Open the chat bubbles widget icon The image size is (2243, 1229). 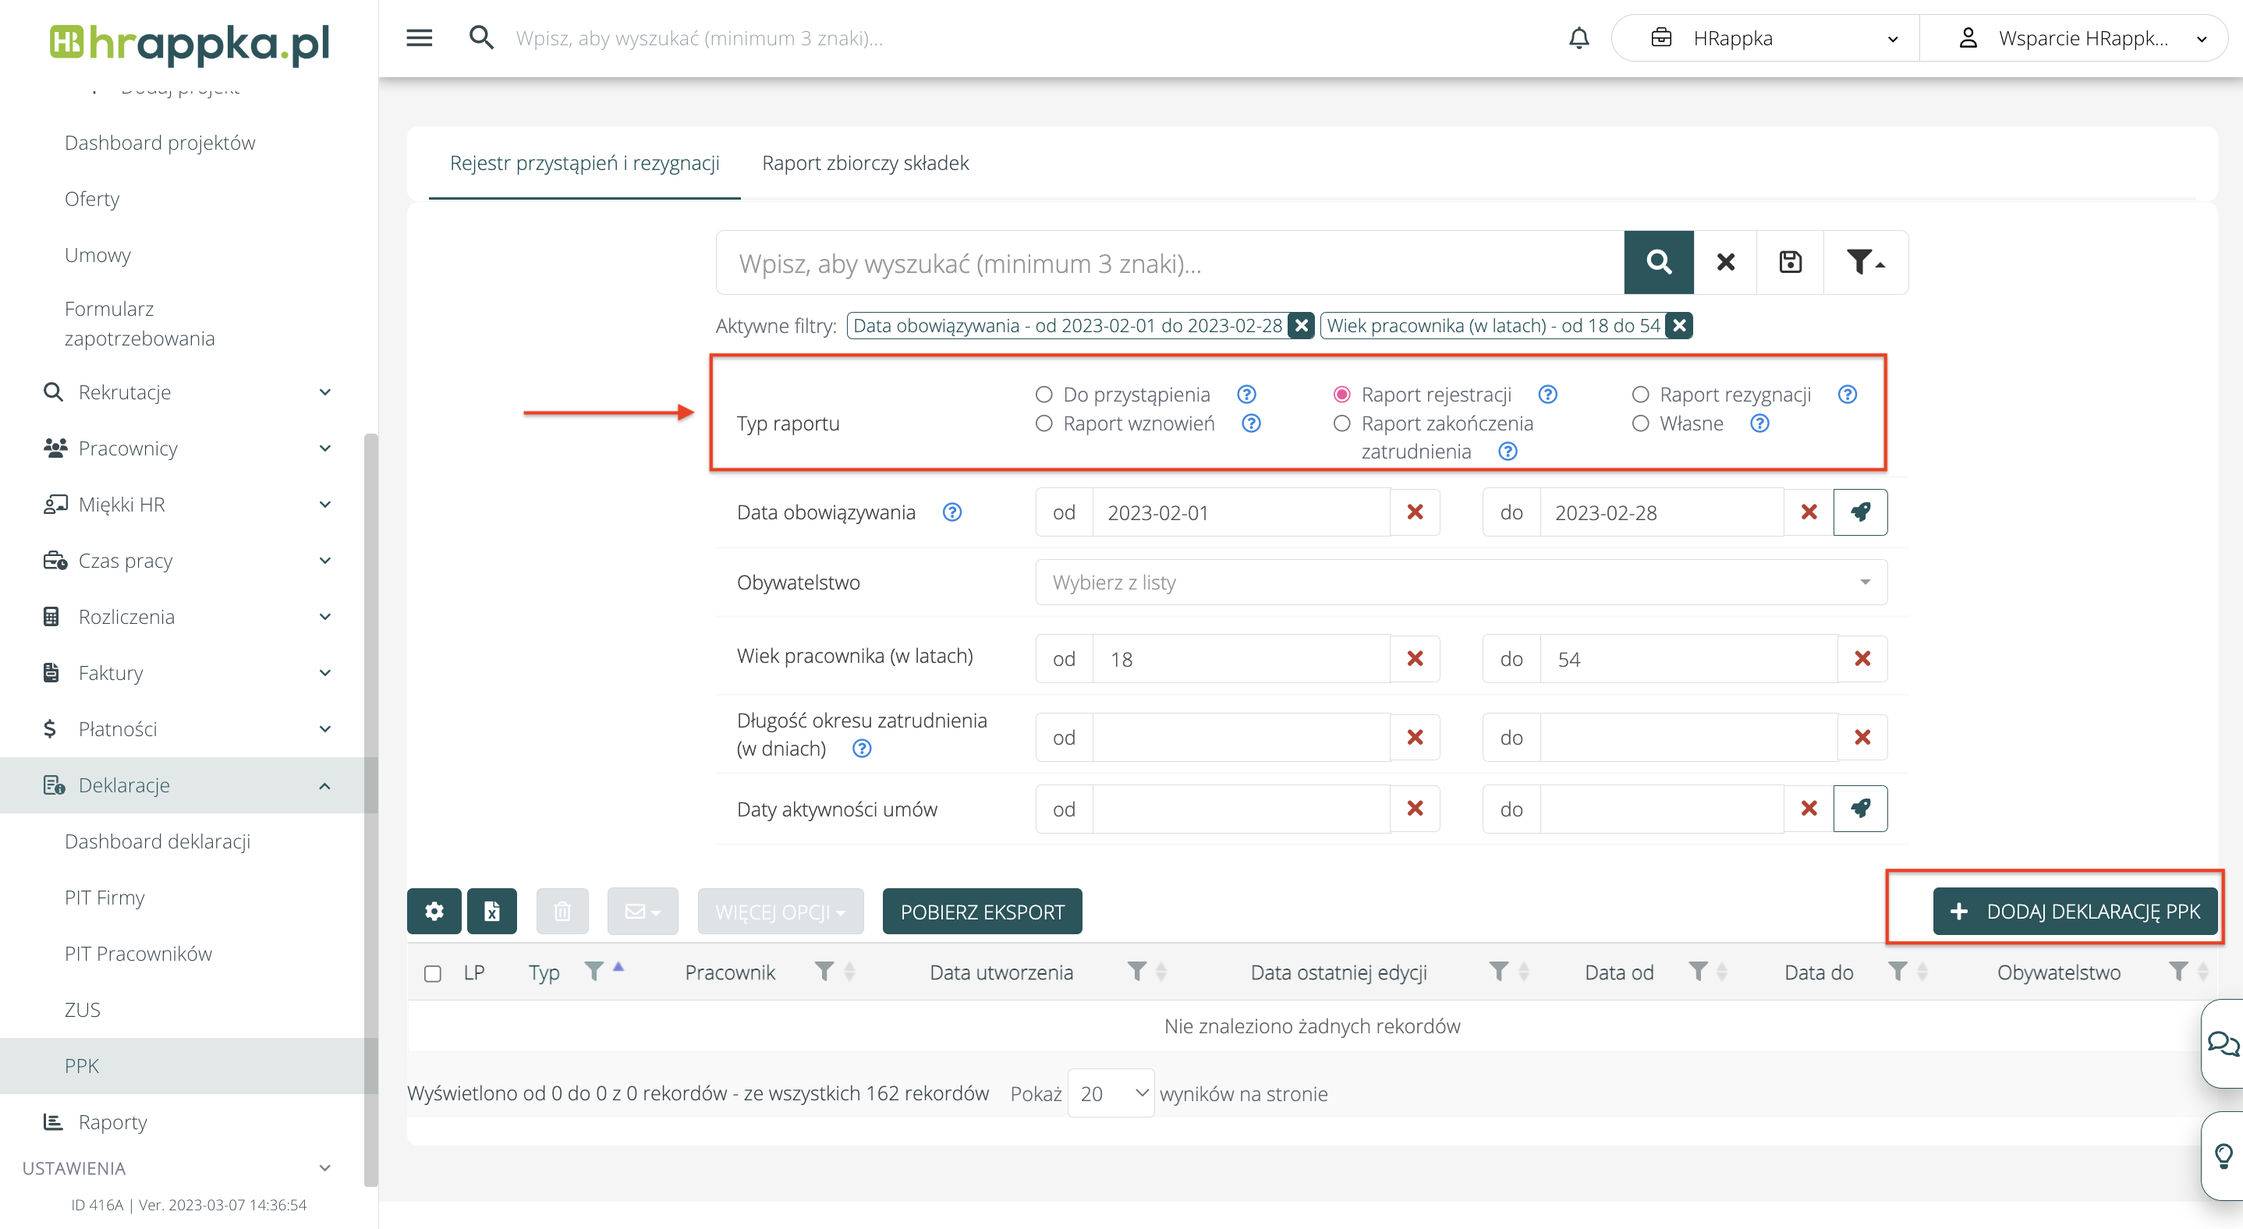point(2223,1042)
